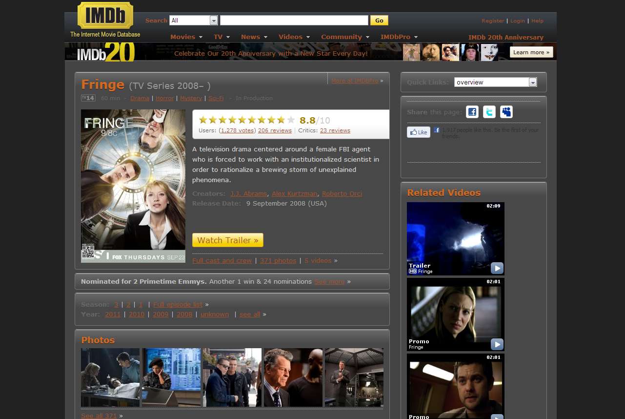Select Season 1 link
Screen dimensions: 625x419
click(x=141, y=304)
